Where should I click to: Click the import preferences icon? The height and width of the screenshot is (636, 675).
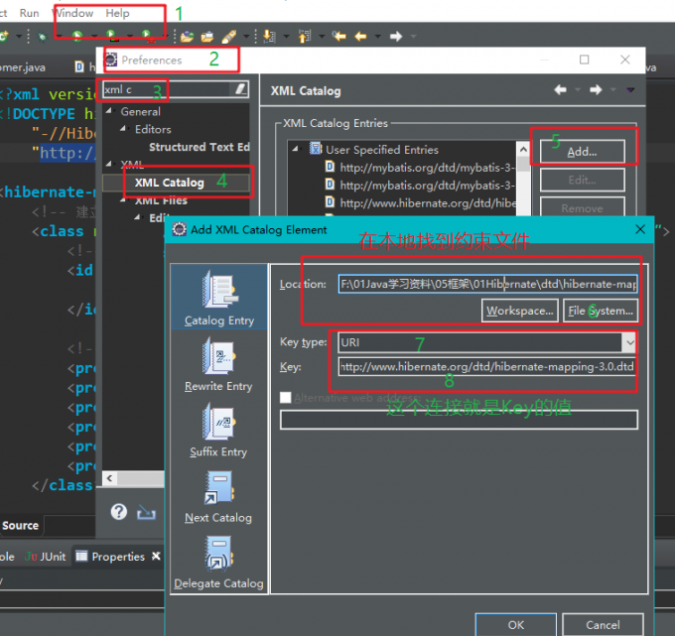(x=146, y=513)
